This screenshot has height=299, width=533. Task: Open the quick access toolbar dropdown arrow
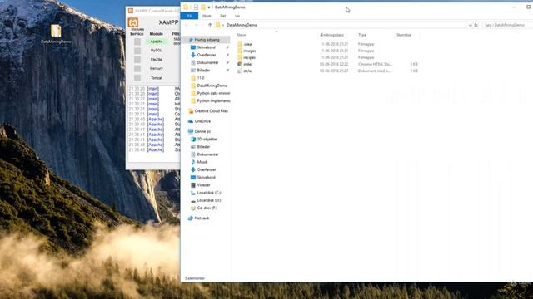tap(209, 7)
